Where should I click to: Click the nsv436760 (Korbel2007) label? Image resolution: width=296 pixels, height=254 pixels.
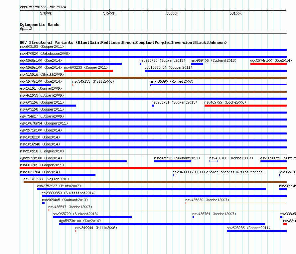click(231, 158)
